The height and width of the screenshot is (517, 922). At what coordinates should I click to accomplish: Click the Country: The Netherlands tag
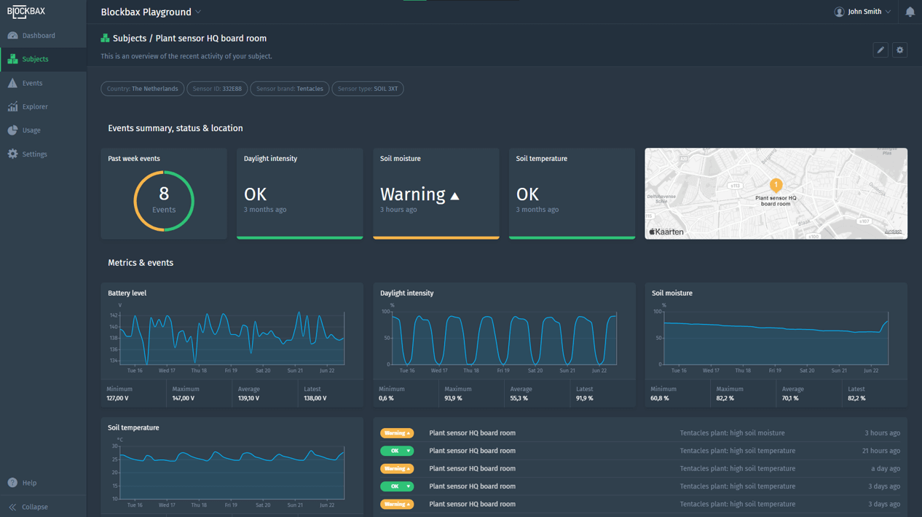click(x=142, y=89)
